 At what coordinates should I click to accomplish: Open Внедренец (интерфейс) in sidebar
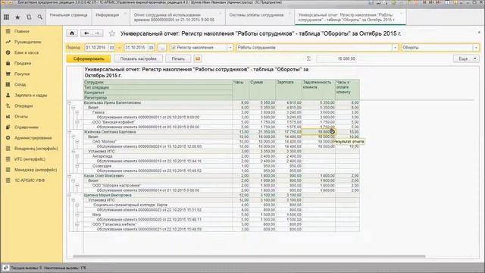click(36, 149)
